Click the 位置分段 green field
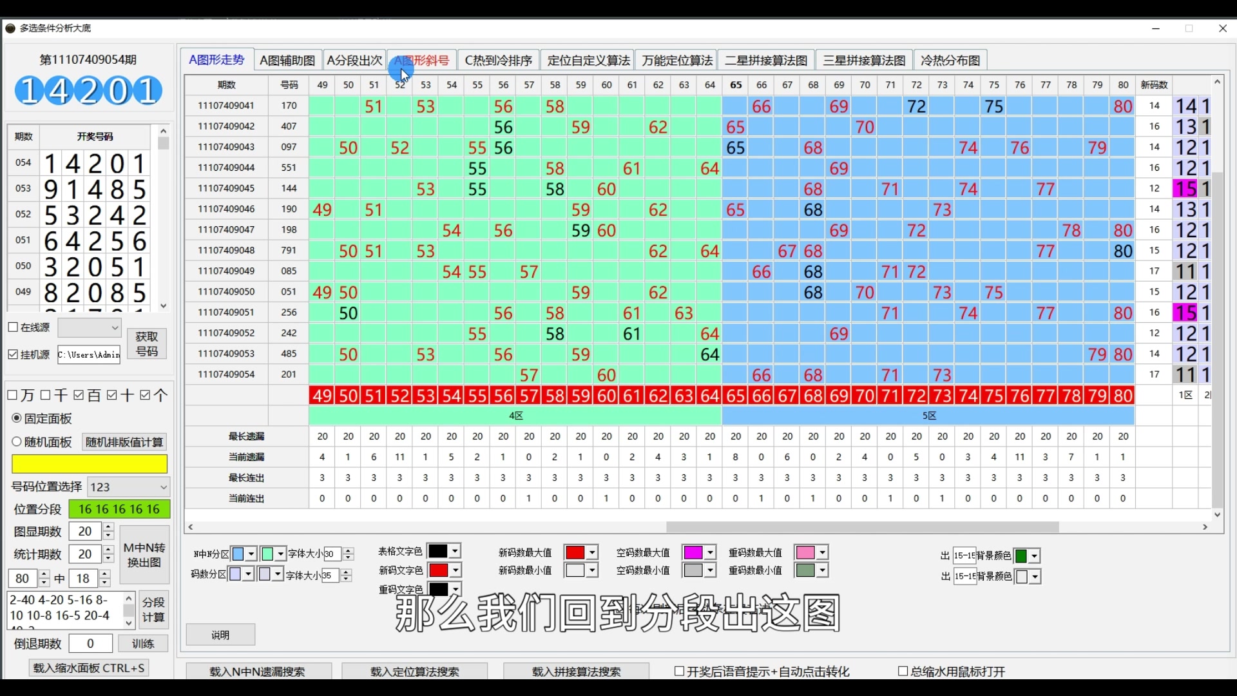Image resolution: width=1237 pixels, height=696 pixels. tap(119, 509)
